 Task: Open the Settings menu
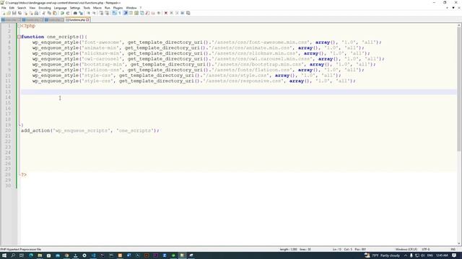(x=75, y=8)
